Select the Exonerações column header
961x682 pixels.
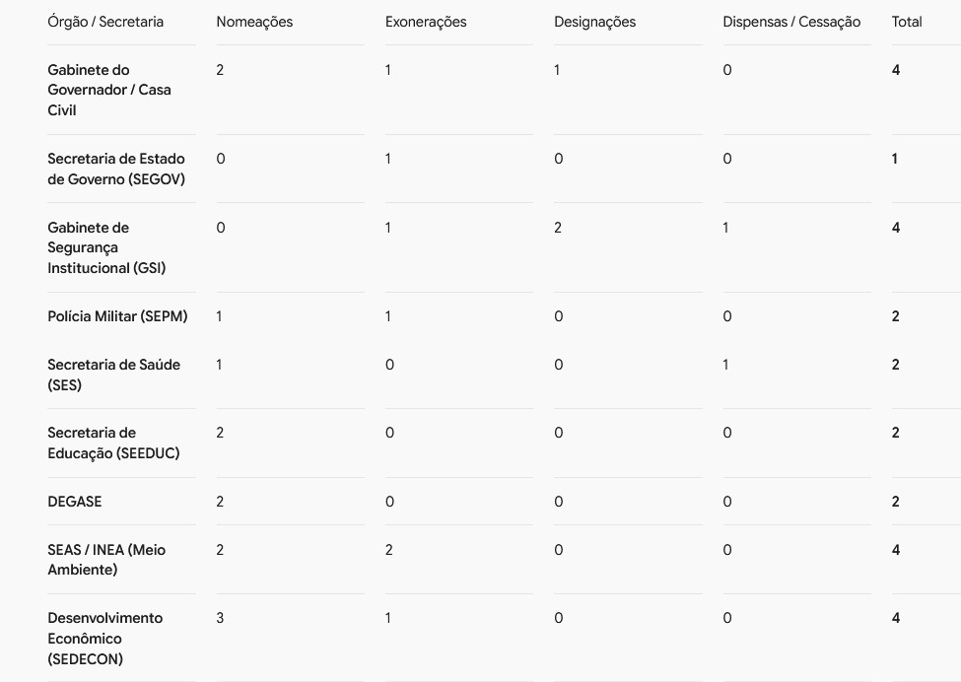(x=426, y=22)
